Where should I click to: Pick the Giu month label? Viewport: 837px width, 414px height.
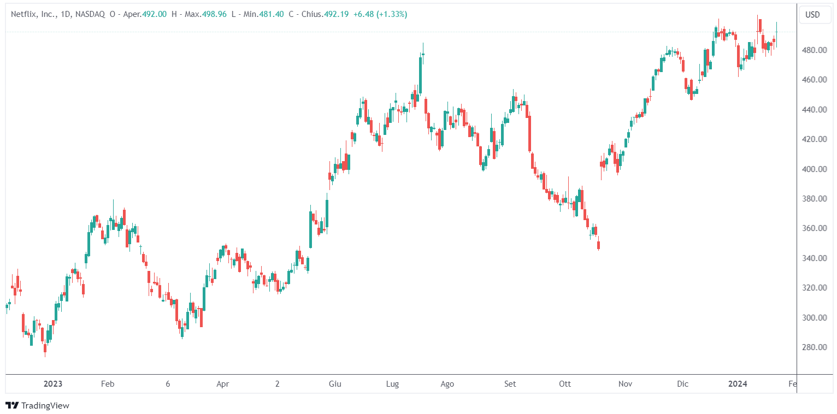(x=335, y=384)
